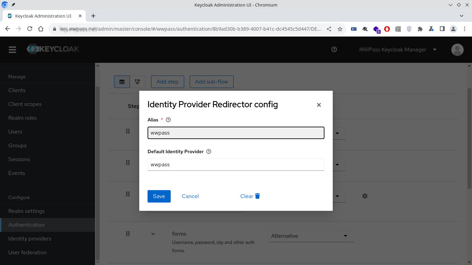
Task: Click the help question mark in header
Action: click(x=334, y=49)
